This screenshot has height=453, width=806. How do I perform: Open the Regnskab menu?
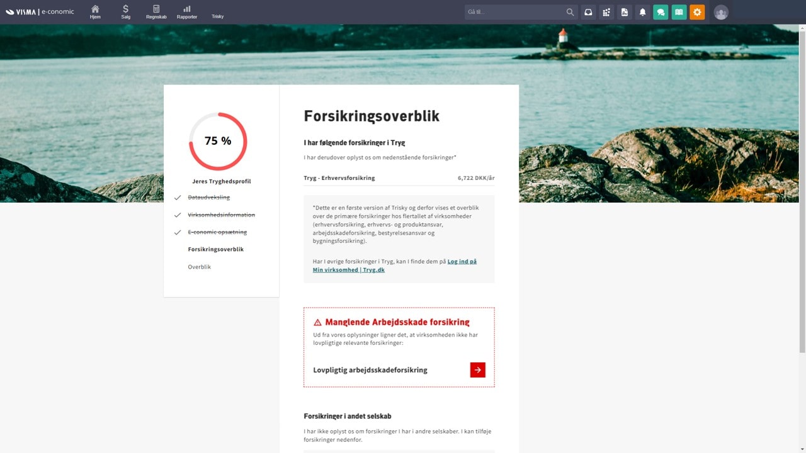pos(156,12)
